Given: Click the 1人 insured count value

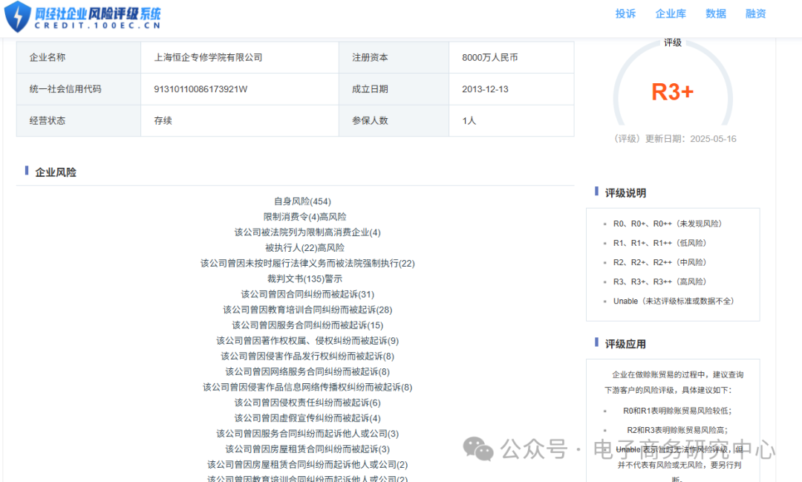Looking at the screenshot, I should pyautogui.click(x=469, y=121).
